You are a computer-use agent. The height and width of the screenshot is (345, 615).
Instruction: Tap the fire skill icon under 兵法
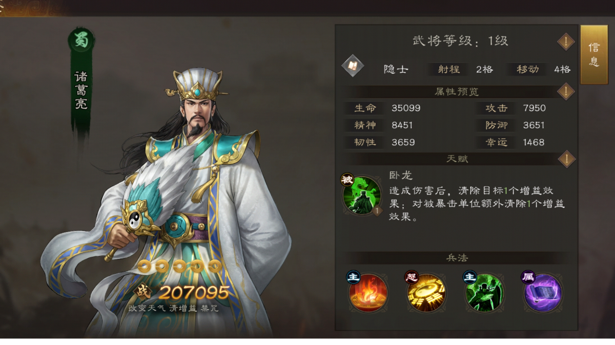click(367, 292)
